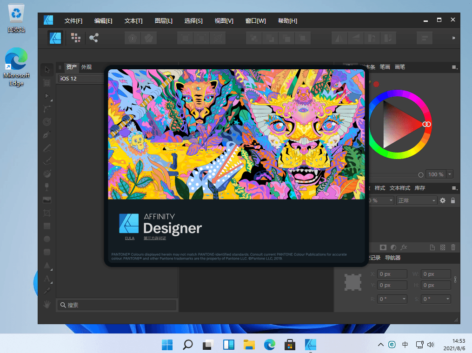This screenshot has height=353, width=472.
Task: Open the 100 % opacity dropdown arrow
Action: [450, 174]
